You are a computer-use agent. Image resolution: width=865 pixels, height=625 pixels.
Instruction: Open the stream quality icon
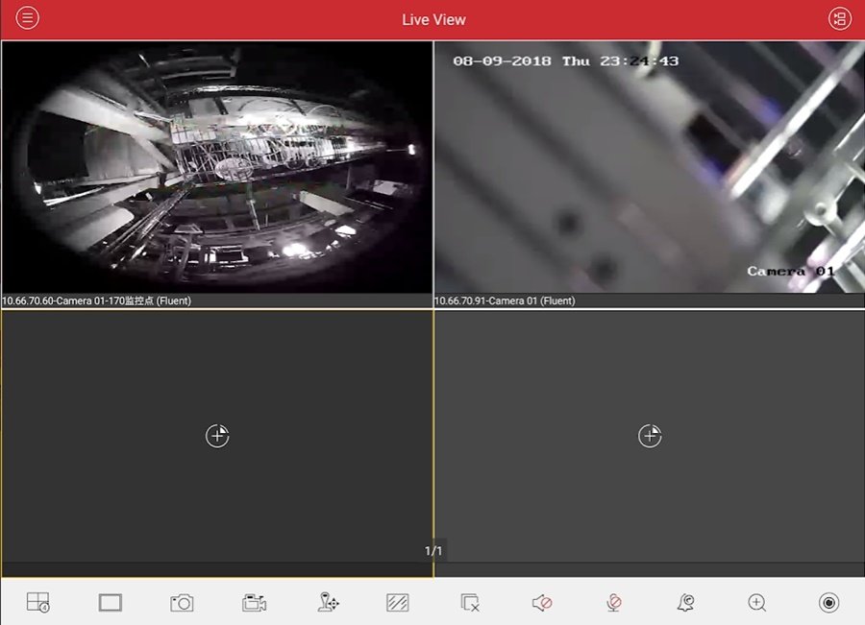397,602
